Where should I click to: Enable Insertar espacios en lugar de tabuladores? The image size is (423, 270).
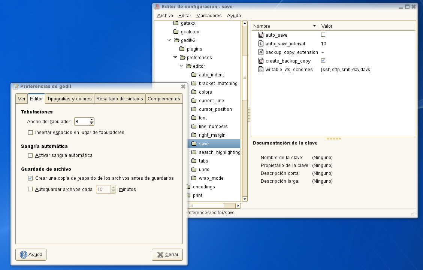click(x=31, y=133)
